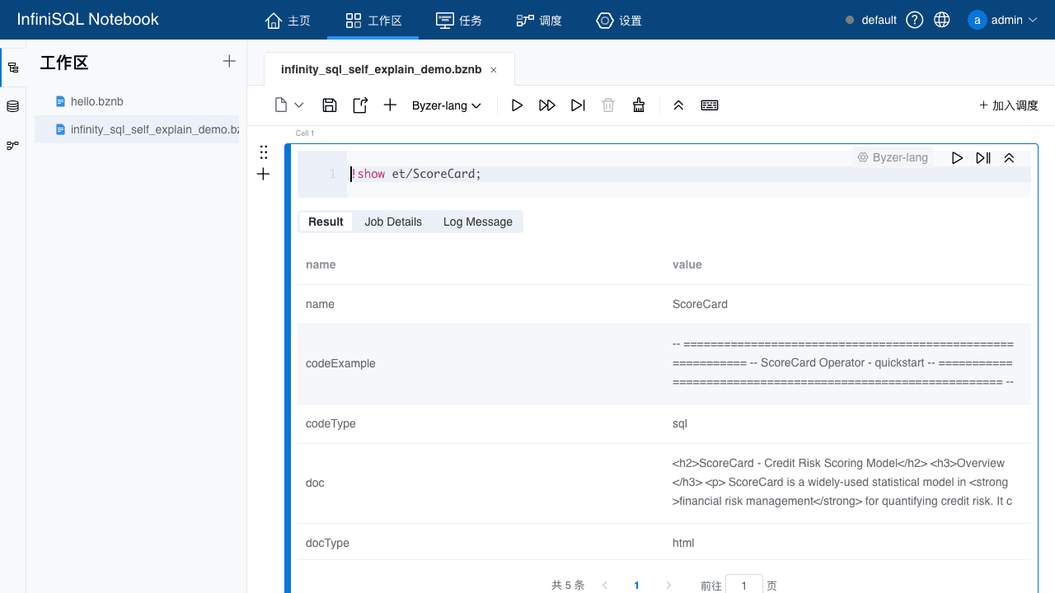Close the infinity_sql_self_explain_demo.bznb tab
The image size is (1055, 593).
point(494,70)
